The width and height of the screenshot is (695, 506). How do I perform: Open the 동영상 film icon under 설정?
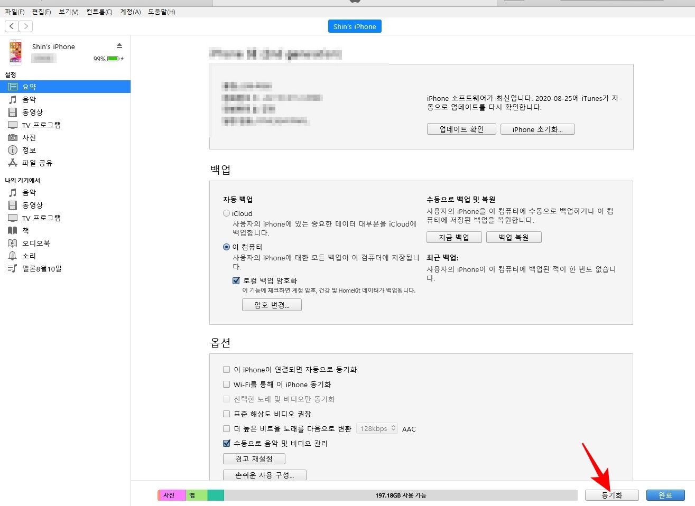pos(13,112)
